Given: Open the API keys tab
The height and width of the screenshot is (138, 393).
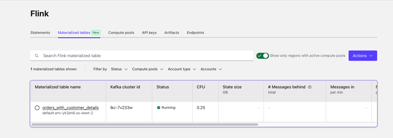Looking at the screenshot, I should click(149, 33).
